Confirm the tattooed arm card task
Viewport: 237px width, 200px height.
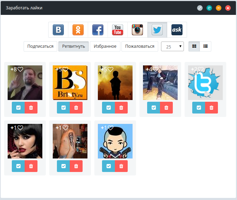(64, 166)
